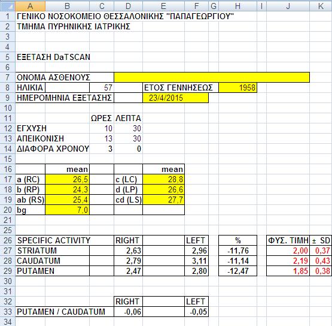Click the d (LP) mean value 26,6

tap(164, 189)
